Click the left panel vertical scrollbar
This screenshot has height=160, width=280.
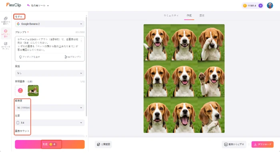point(86,66)
